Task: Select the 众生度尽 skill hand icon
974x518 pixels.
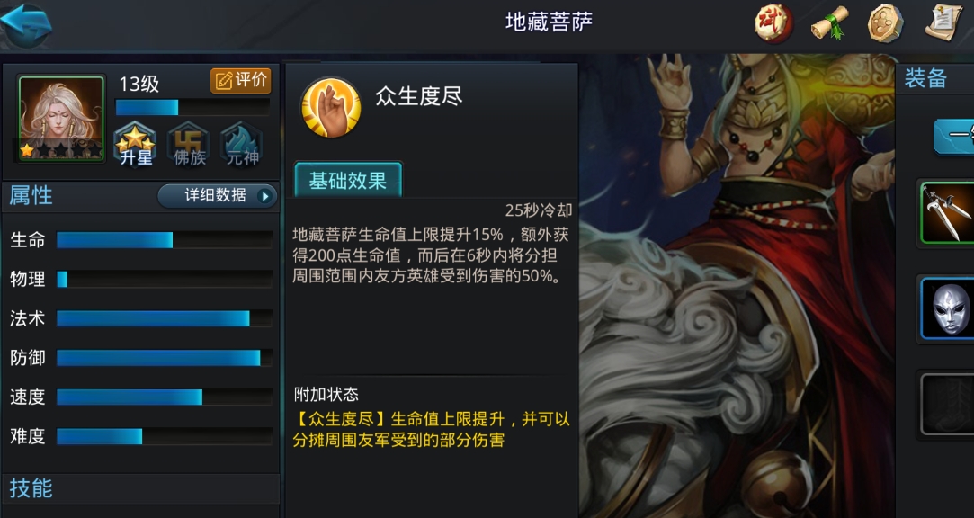Action: click(x=330, y=107)
